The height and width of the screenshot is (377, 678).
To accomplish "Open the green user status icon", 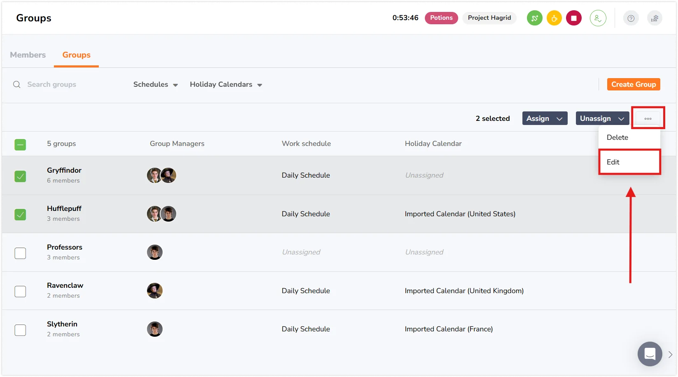I will 598,18.
